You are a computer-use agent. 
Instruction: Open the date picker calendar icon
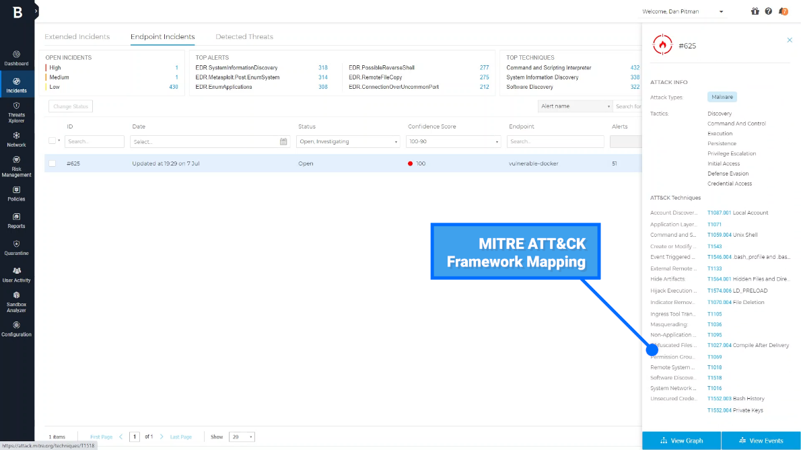(x=283, y=141)
